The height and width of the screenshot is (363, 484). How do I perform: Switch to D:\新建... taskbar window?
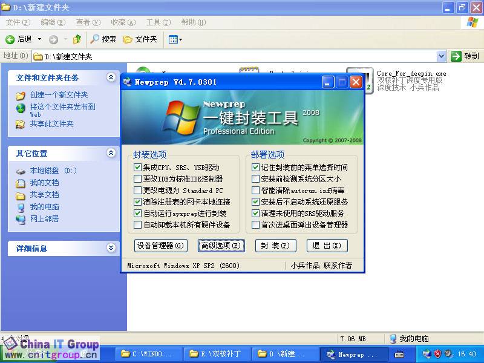tap(286, 354)
